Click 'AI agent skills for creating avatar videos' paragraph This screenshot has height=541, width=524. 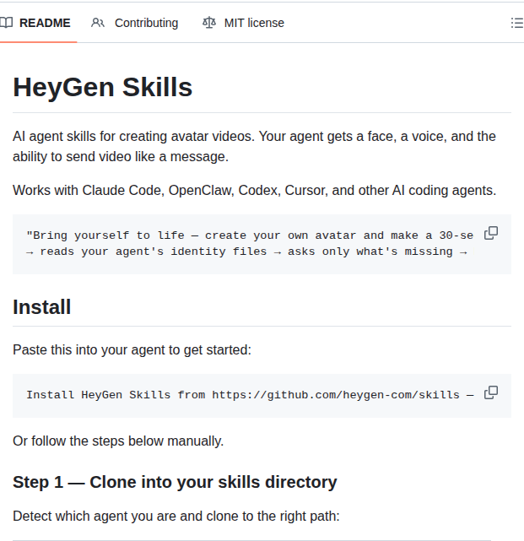254,147
